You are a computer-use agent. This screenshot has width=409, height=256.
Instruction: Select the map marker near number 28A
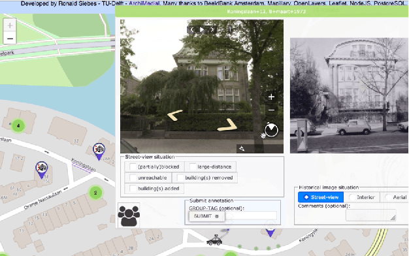click(99, 152)
